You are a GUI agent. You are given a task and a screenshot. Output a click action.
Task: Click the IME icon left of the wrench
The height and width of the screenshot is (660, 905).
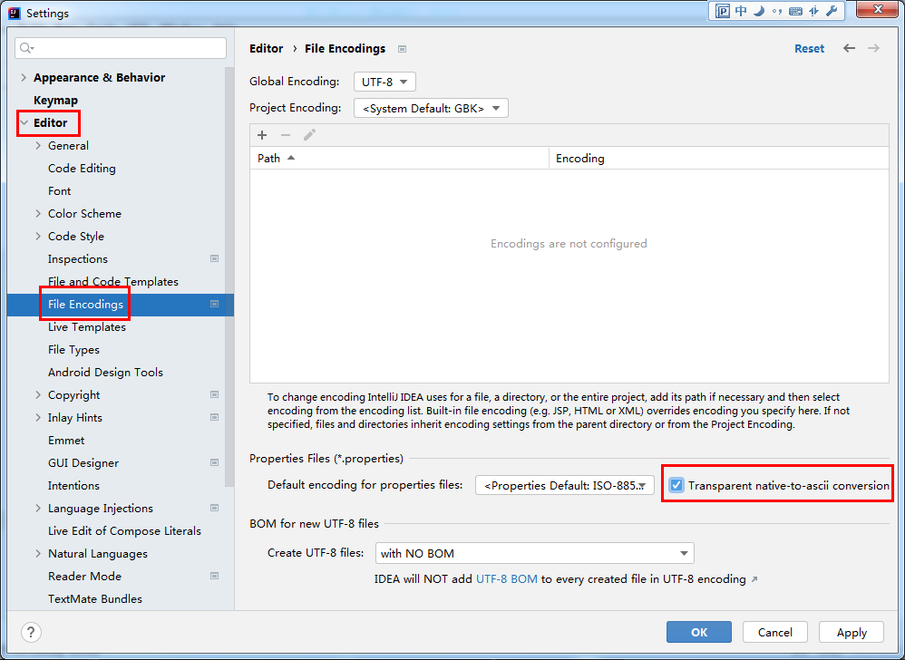(813, 11)
